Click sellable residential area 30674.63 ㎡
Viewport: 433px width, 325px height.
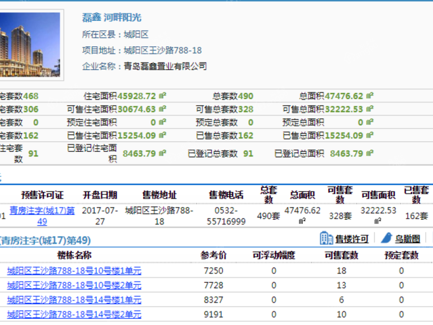(x=142, y=109)
